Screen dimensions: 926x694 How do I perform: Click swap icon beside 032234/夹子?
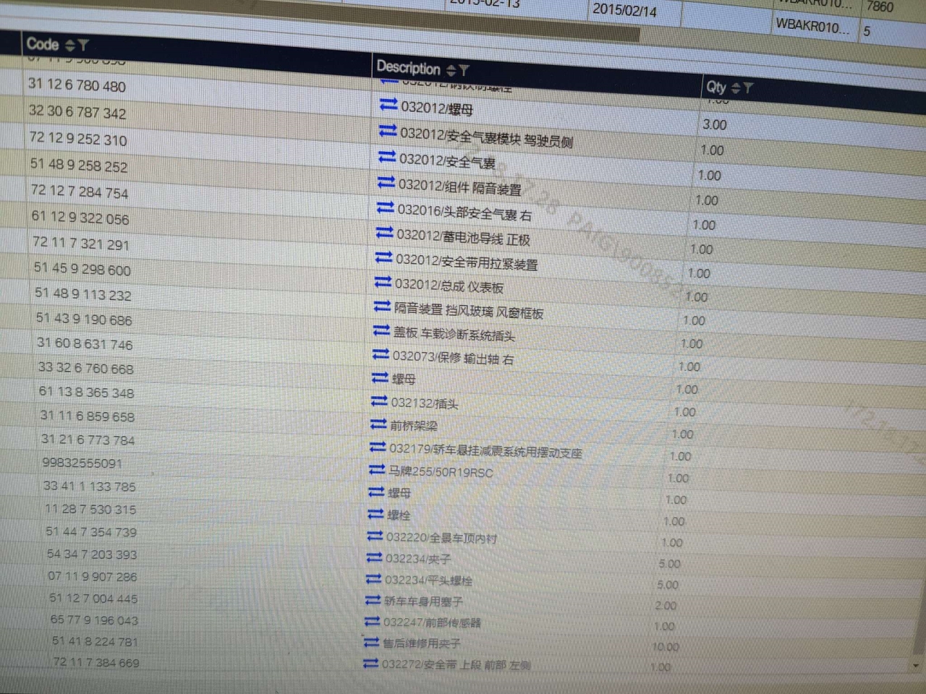click(x=375, y=557)
